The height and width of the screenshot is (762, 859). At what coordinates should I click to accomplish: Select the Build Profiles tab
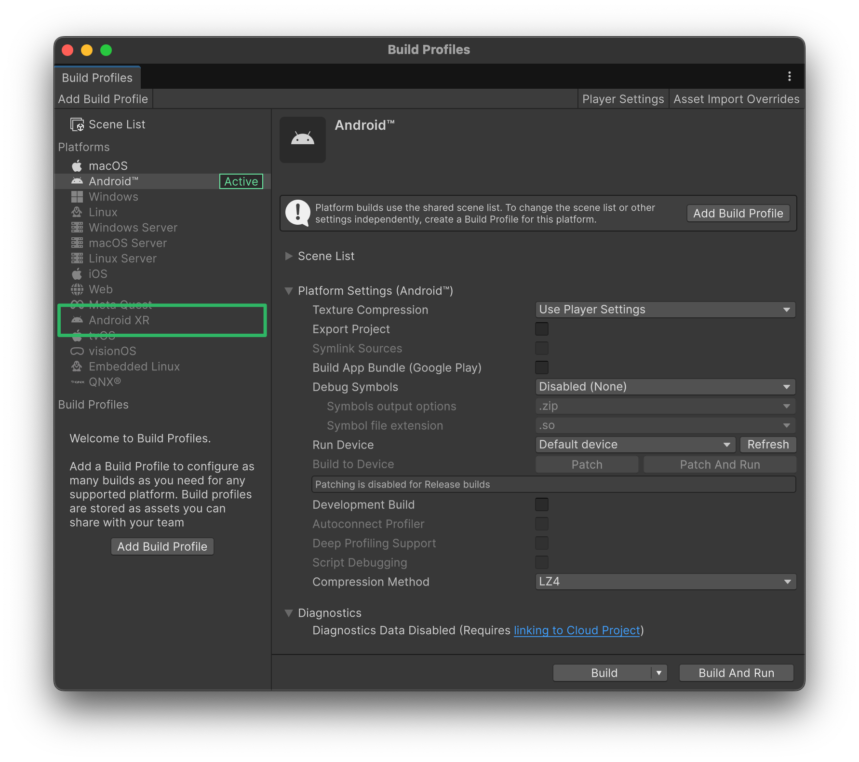pos(97,78)
